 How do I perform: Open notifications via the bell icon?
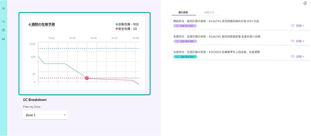pos(305,3)
